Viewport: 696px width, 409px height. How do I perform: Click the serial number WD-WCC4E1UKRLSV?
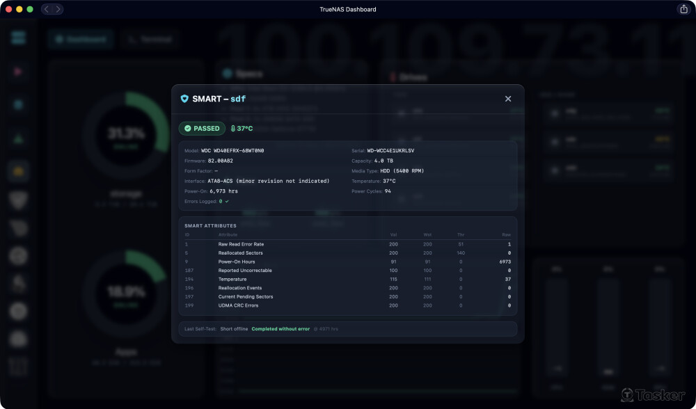[395, 150]
